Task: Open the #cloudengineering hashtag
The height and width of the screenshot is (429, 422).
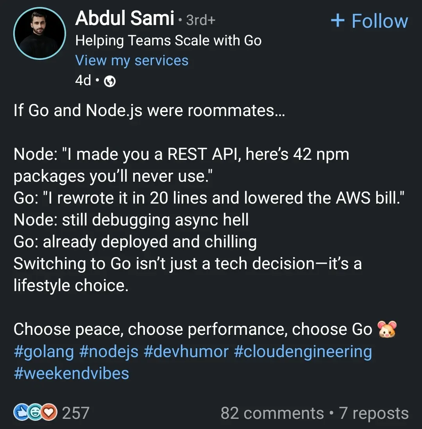Action: 303,352
